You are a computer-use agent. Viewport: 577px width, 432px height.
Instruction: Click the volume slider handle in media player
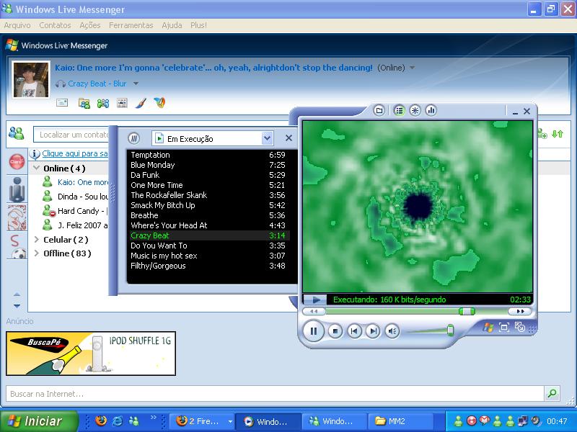point(450,330)
